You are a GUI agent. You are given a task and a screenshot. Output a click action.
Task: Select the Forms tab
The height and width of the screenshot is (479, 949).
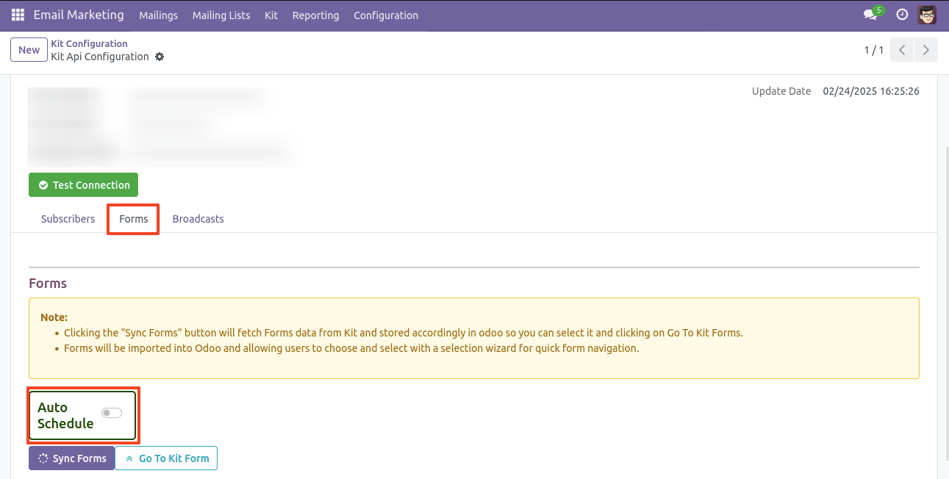[134, 219]
